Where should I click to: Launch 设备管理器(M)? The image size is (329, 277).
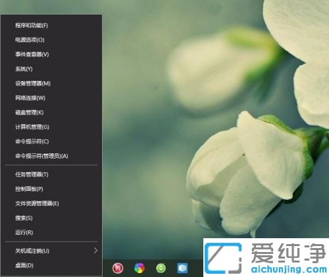pos(51,84)
